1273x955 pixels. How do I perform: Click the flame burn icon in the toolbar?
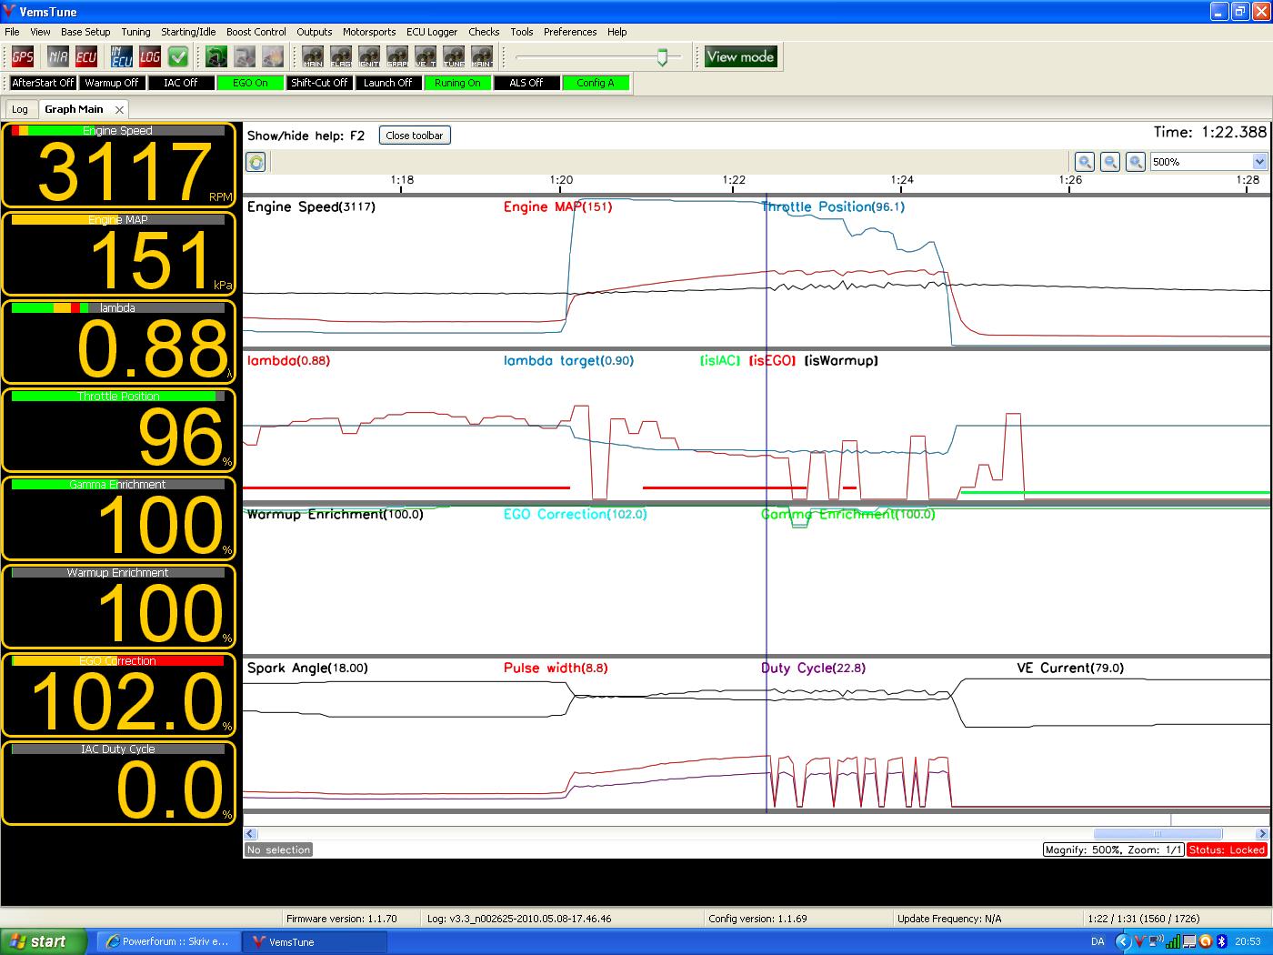click(273, 57)
